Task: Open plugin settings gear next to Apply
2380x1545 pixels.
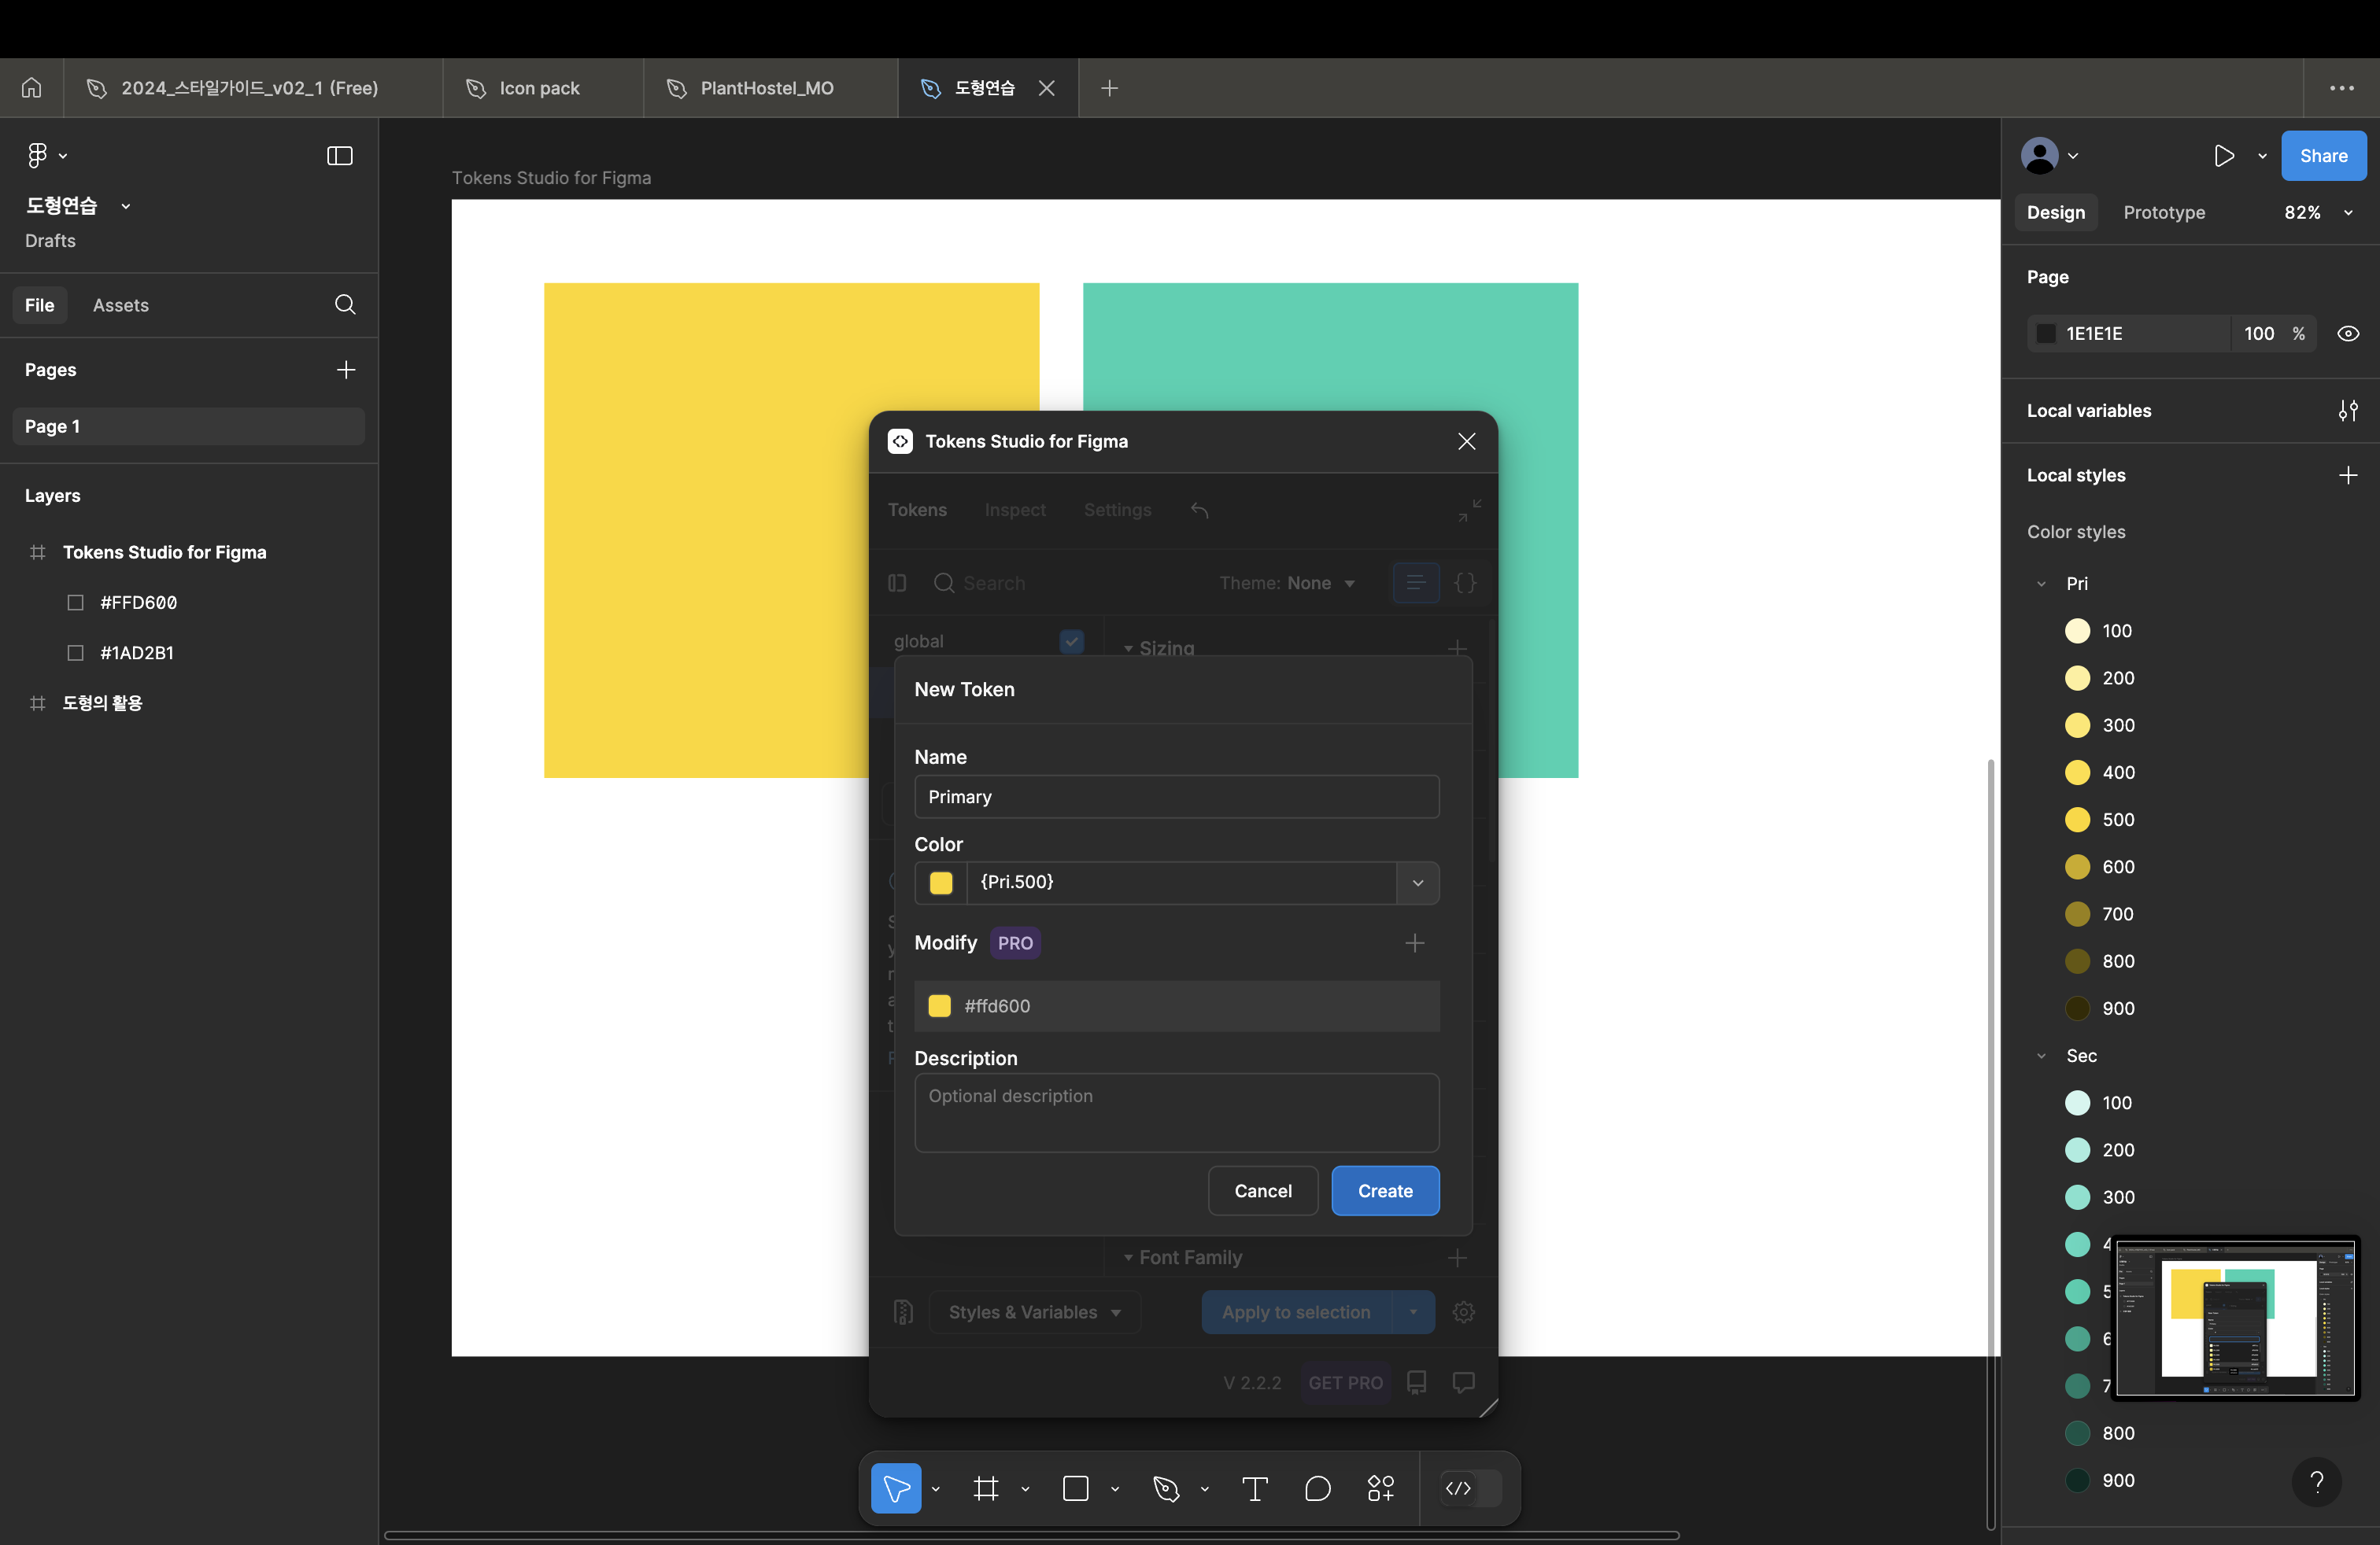Action: click(x=1463, y=1312)
